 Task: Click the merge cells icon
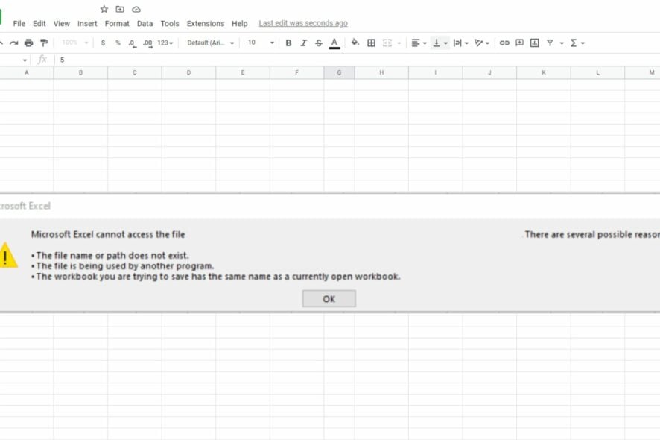point(387,43)
